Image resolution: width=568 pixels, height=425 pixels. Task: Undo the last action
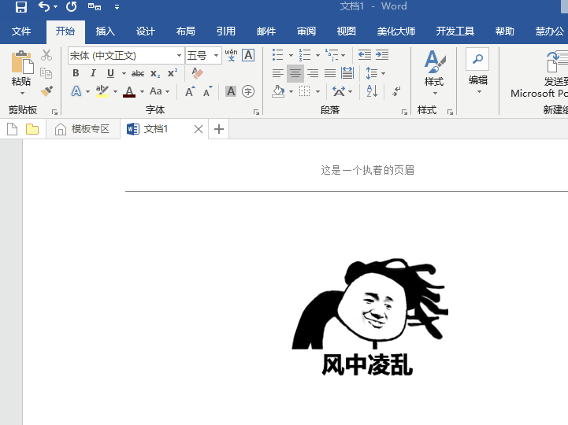(x=44, y=6)
